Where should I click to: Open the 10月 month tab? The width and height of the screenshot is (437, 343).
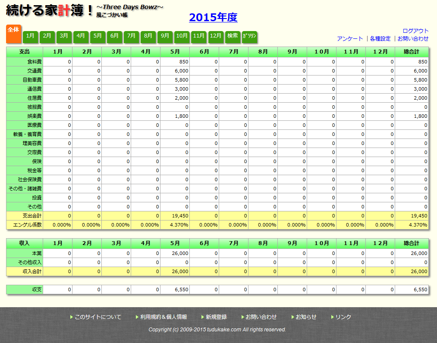182,36
